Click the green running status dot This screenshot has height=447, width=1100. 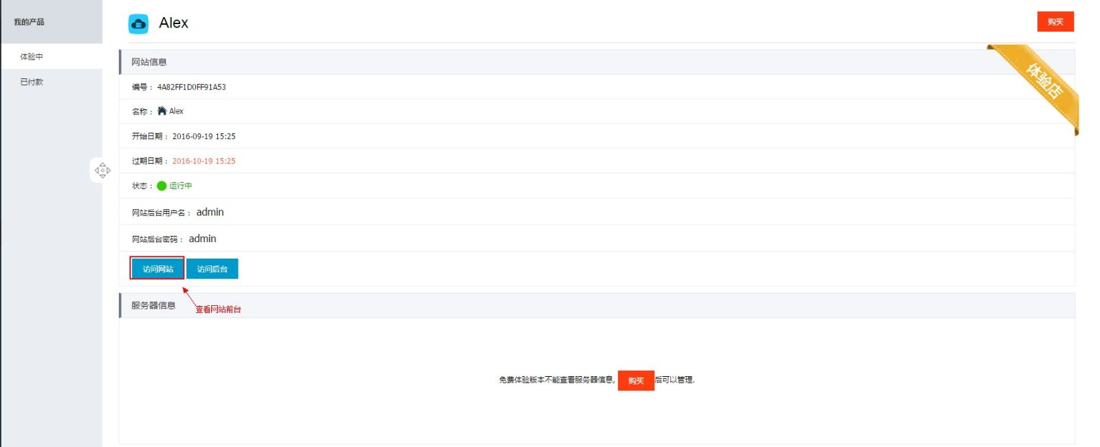click(162, 186)
